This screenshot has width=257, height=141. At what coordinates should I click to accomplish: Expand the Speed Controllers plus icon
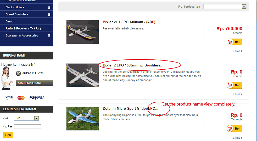coord(49,14)
